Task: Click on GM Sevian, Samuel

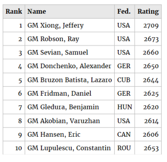Action: (x=58, y=53)
